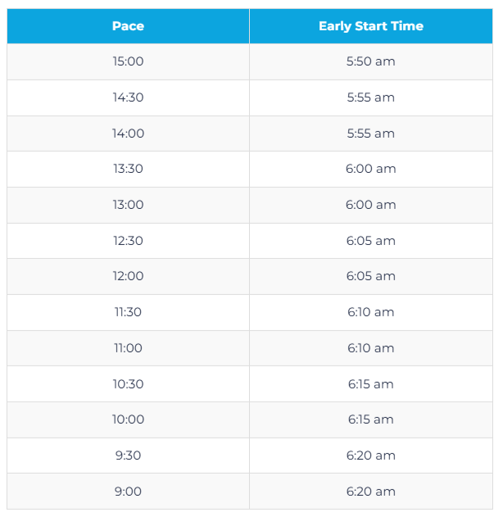Click the 6:20 am time beside 9:30
This screenshot has width=503, height=517.
coord(371,456)
